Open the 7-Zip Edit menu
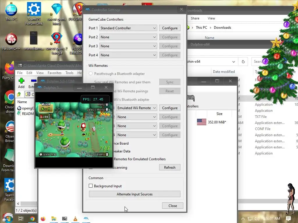The width and height of the screenshot is (298, 223). (x=29, y=73)
